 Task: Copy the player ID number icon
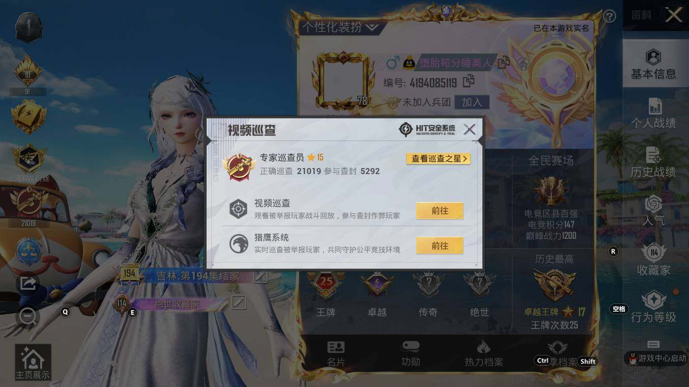coord(468,81)
